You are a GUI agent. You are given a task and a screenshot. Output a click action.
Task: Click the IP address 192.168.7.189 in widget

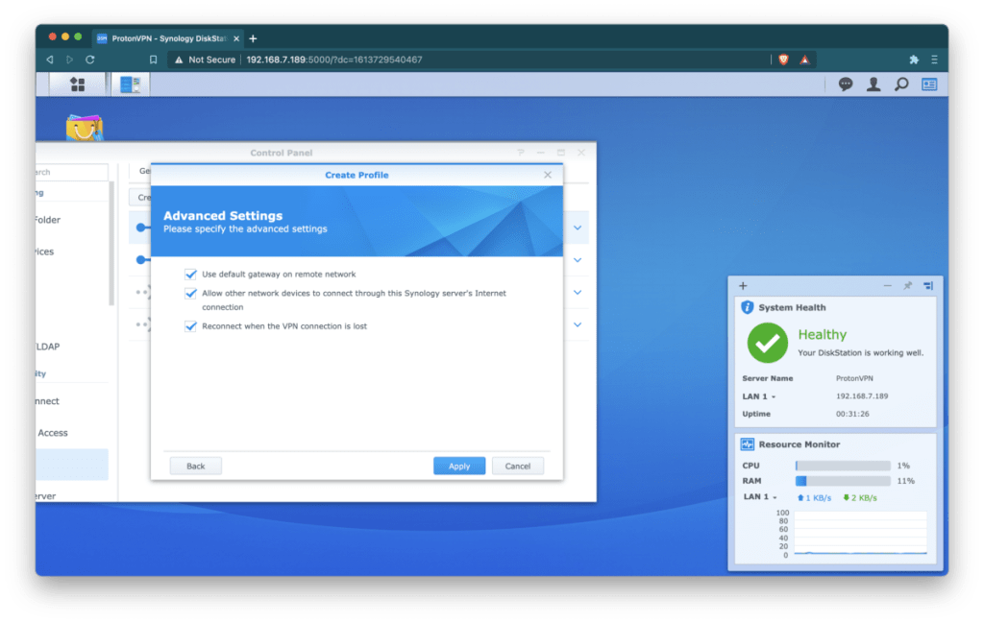coord(862,396)
